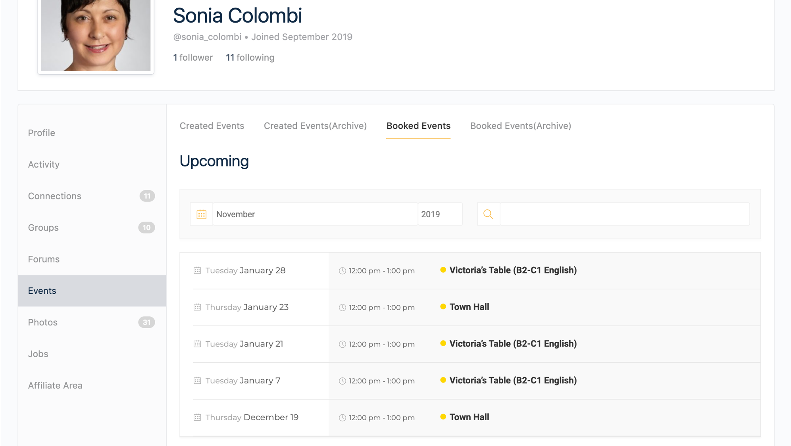The width and height of the screenshot is (791, 446).
Task: Click yellow dot beside Town Hall December 19
Action: tap(443, 417)
